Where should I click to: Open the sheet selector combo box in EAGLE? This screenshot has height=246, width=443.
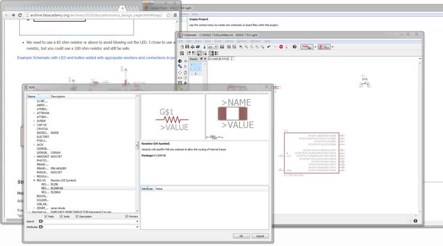point(213,47)
